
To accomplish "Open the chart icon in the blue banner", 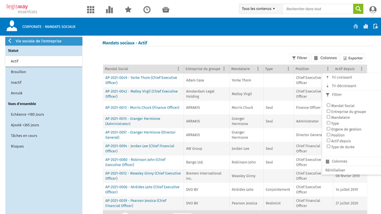I will tap(366, 26).
